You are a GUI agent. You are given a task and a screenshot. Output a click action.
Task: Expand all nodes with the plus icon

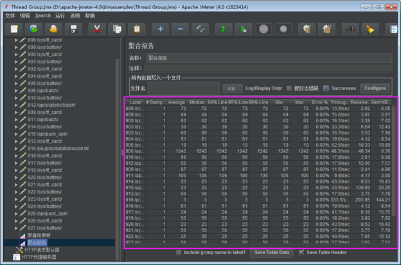point(161,29)
